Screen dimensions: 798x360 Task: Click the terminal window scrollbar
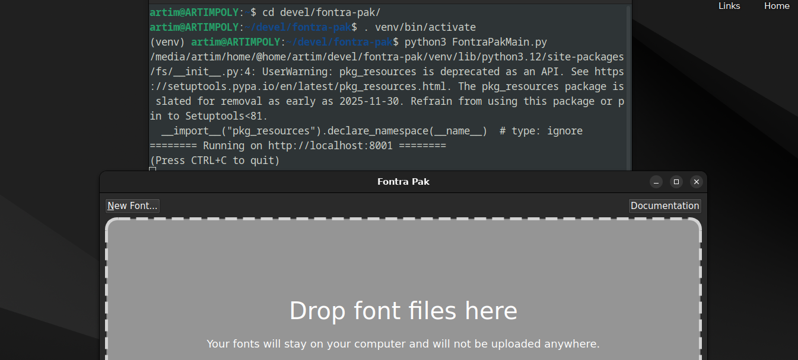628,88
